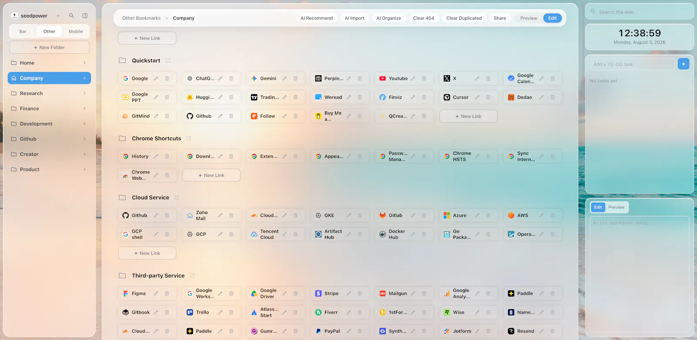Edit the Trello bookmark
This screenshot has width=697, height=340.
pos(220,313)
